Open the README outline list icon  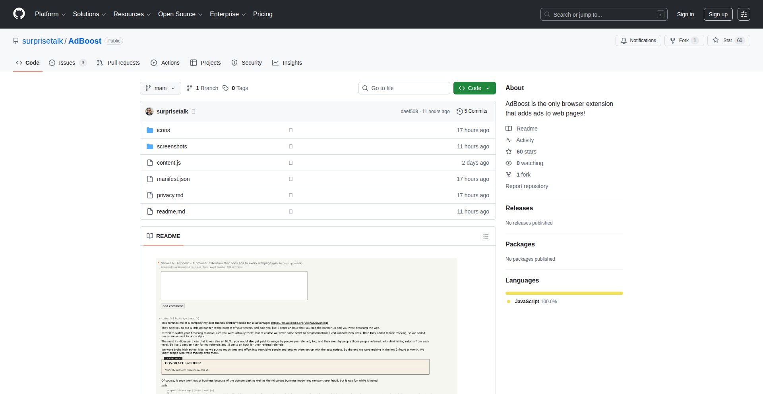(x=485, y=236)
